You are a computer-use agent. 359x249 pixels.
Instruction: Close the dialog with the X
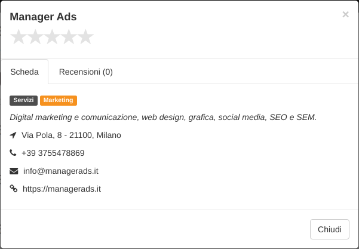(345, 14)
